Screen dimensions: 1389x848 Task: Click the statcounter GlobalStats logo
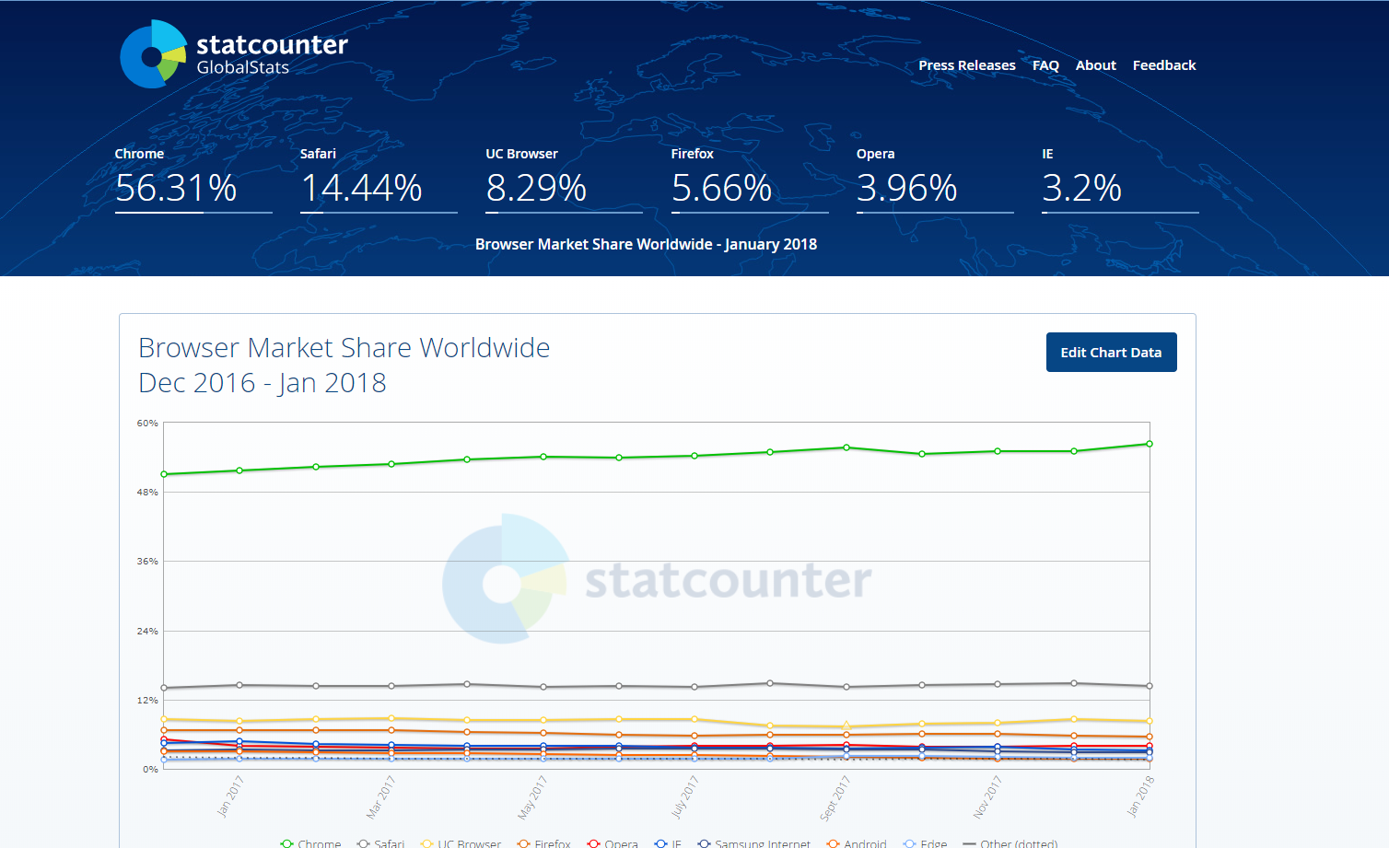point(234,54)
